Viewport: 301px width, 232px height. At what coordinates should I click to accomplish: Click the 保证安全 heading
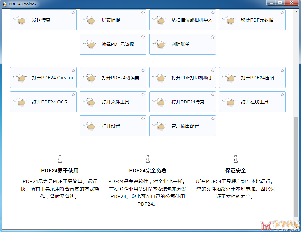[x=235, y=171]
